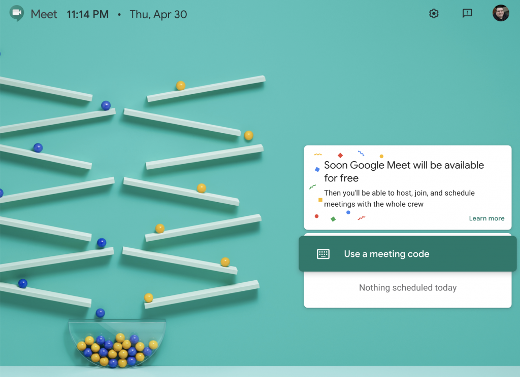Click the red diamond confetti in the promo card
Viewport: 520px width, 377px height.
[340, 156]
